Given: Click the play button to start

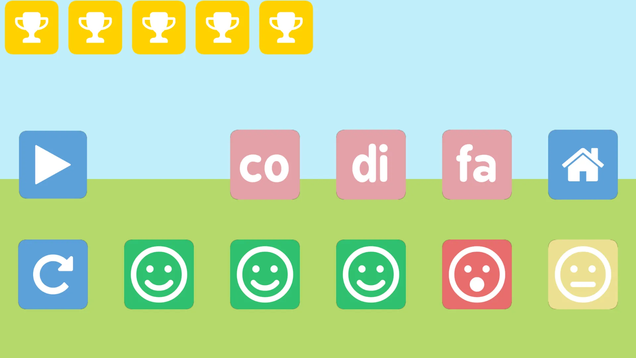Looking at the screenshot, I should point(53,164).
